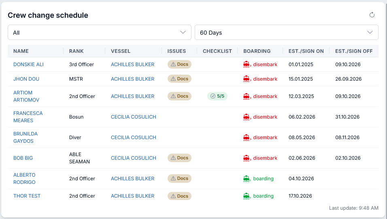Open crew member FRANCESCA MEARES
Image resolution: width=387 pixels, height=219 pixels.
(28, 117)
